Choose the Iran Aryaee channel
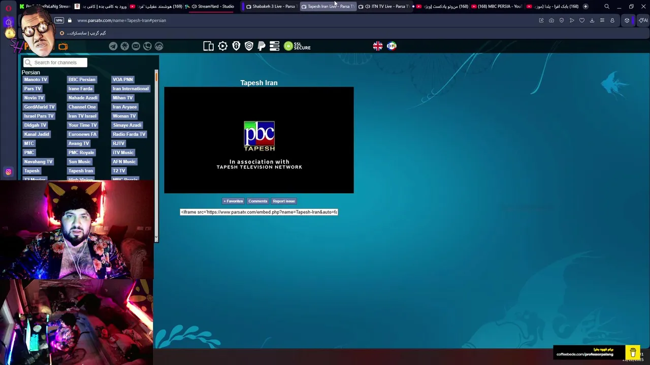The height and width of the screenshot is (365, 650). tap(125, 107)
